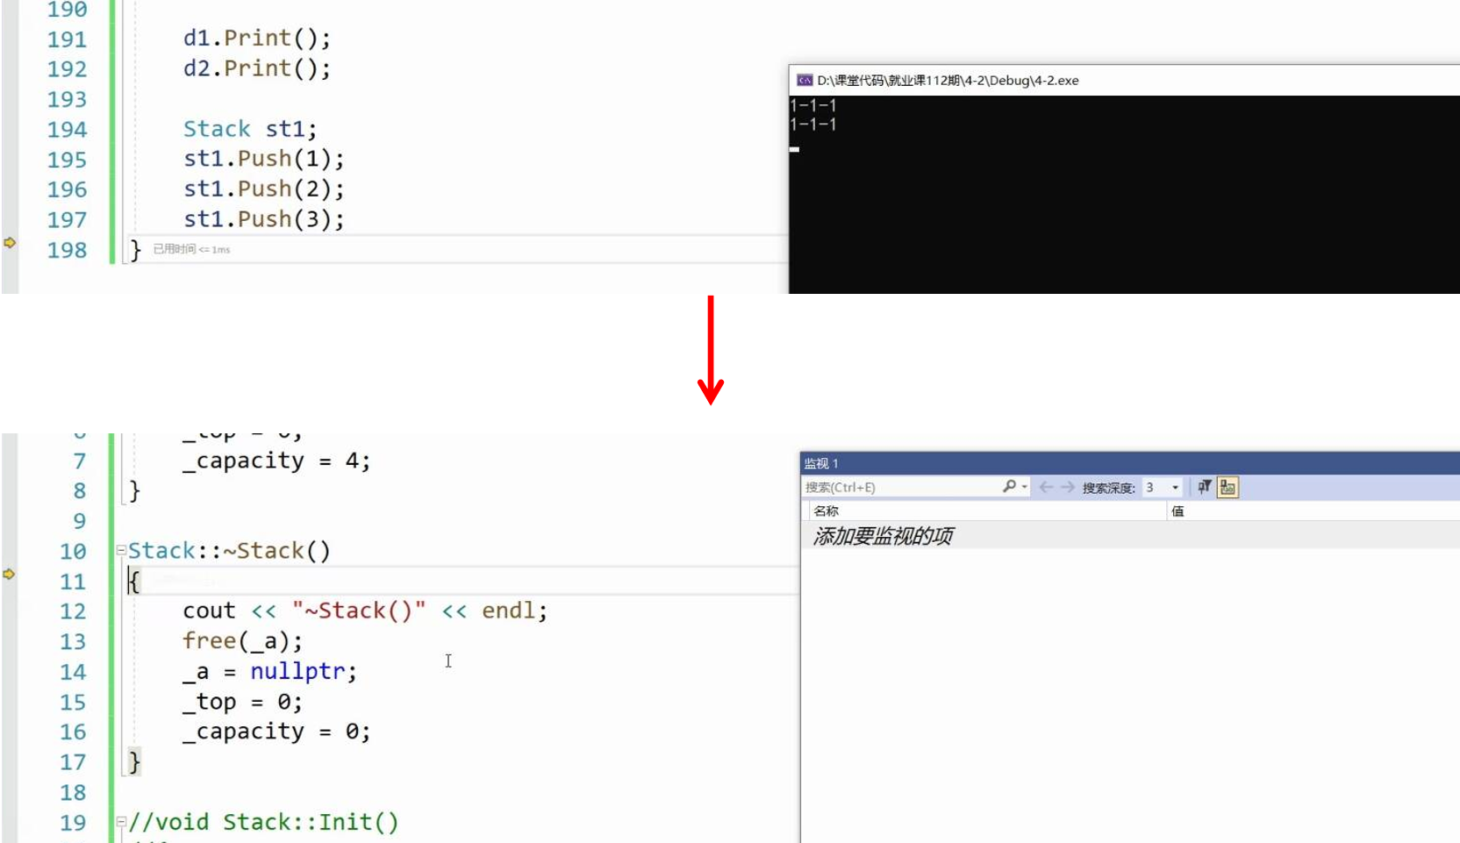Click the free(_a); line
The width and height of the screenshot is (1460, 843).
pyautogui.click(x=243, y=641)
